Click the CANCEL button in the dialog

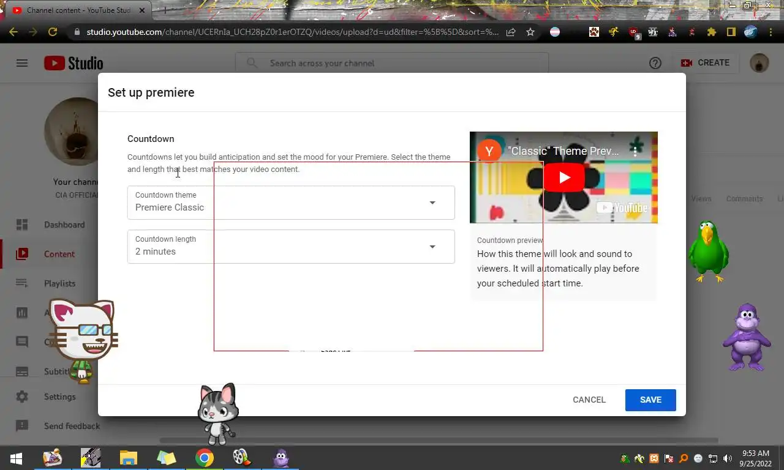point(589,400)
